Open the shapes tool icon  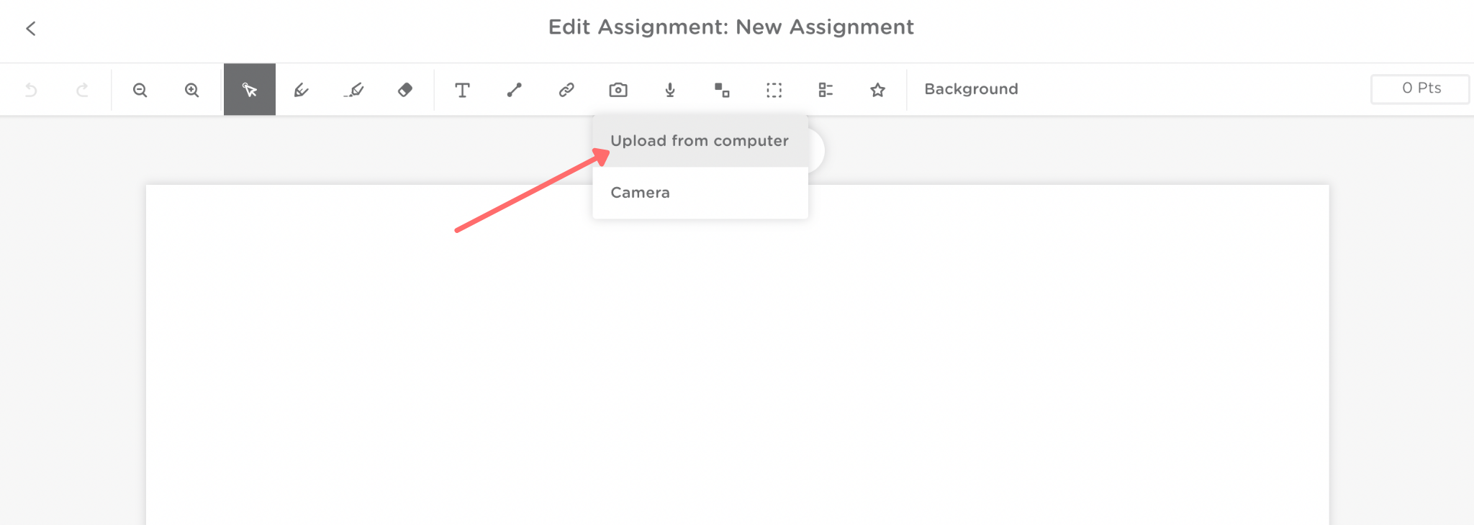click(x=722, y=90)
